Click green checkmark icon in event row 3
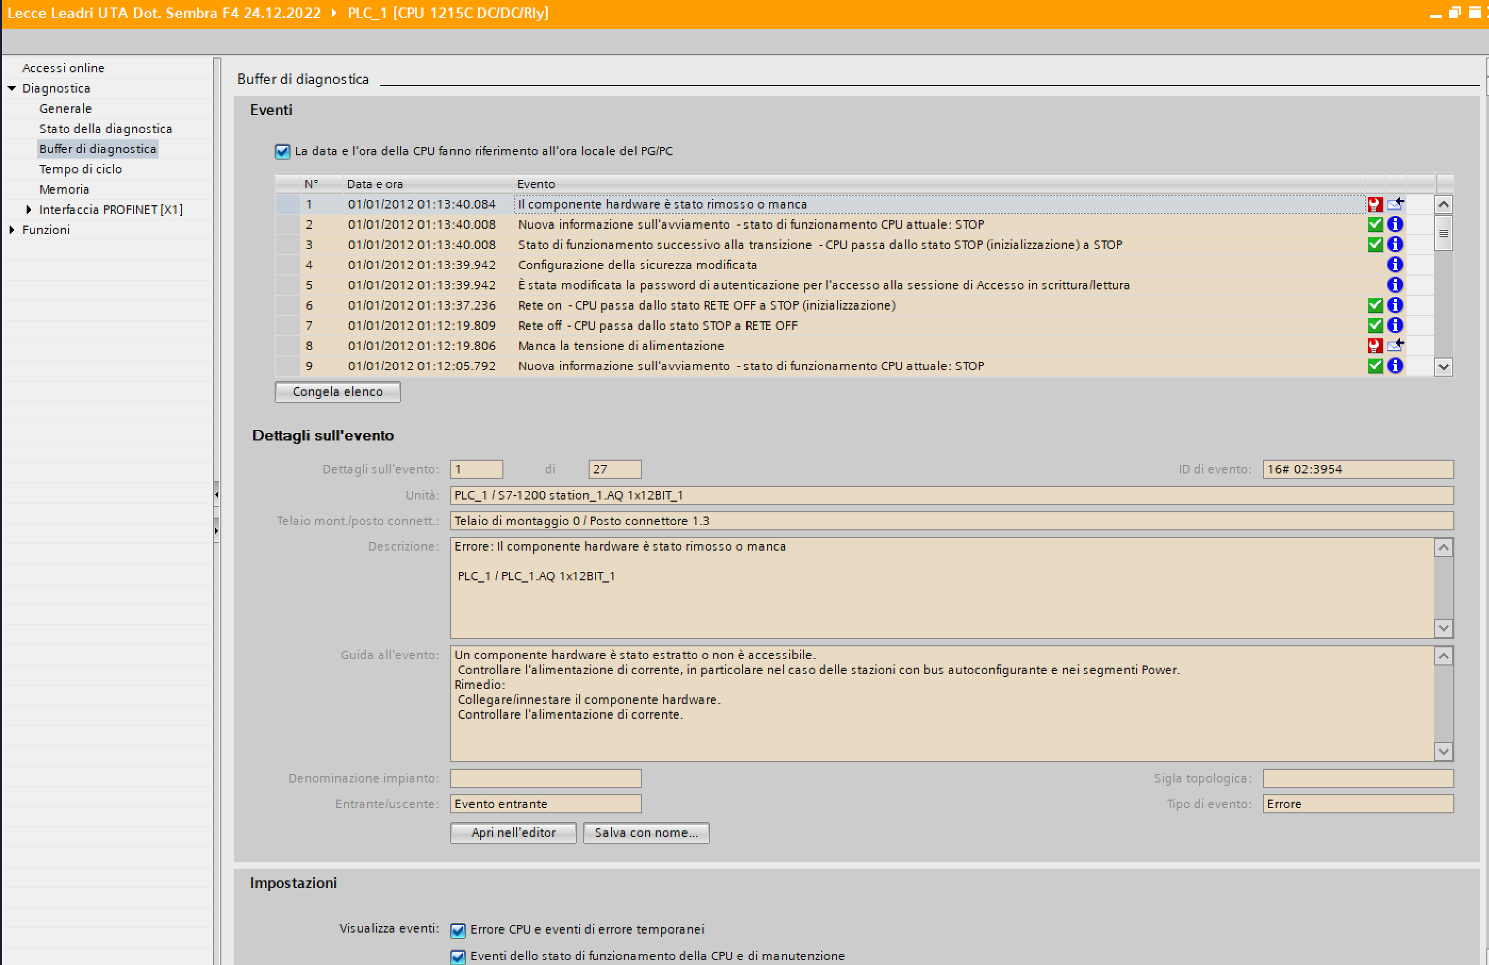 [1375, 245]
